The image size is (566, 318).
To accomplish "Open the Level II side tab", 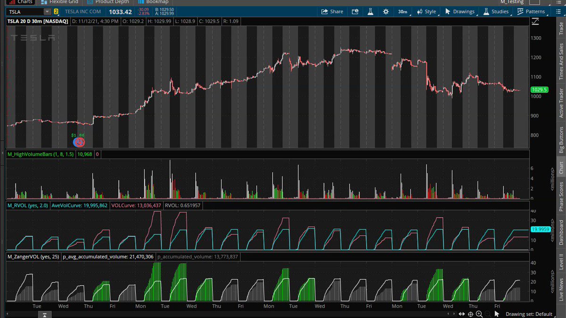I will pyautogui.click(x=561, y=262).
